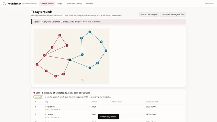Switch to the Stops tab
The width and height of the screenshot is (217, 122).
(60, 4)
